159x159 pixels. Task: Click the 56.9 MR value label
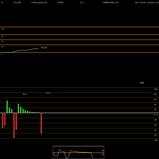[24, 94]
